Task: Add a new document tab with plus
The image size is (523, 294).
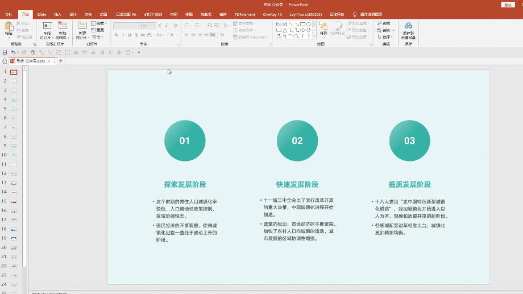Action: (x=61, y=61)
